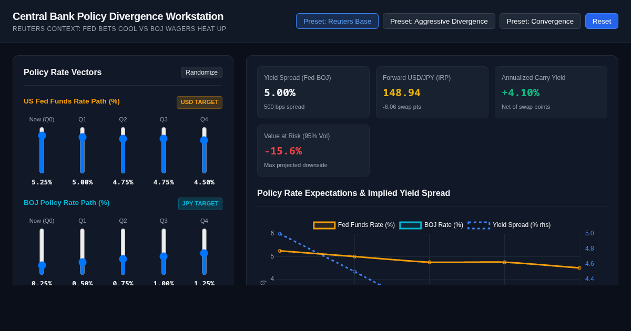Click Randomize in Policy Rate Vectors
The height and width of the screenshot is (331, 631).
click(x=201, y=73)
